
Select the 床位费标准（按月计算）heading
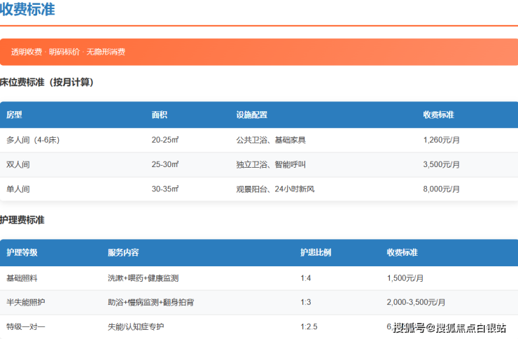47,82
